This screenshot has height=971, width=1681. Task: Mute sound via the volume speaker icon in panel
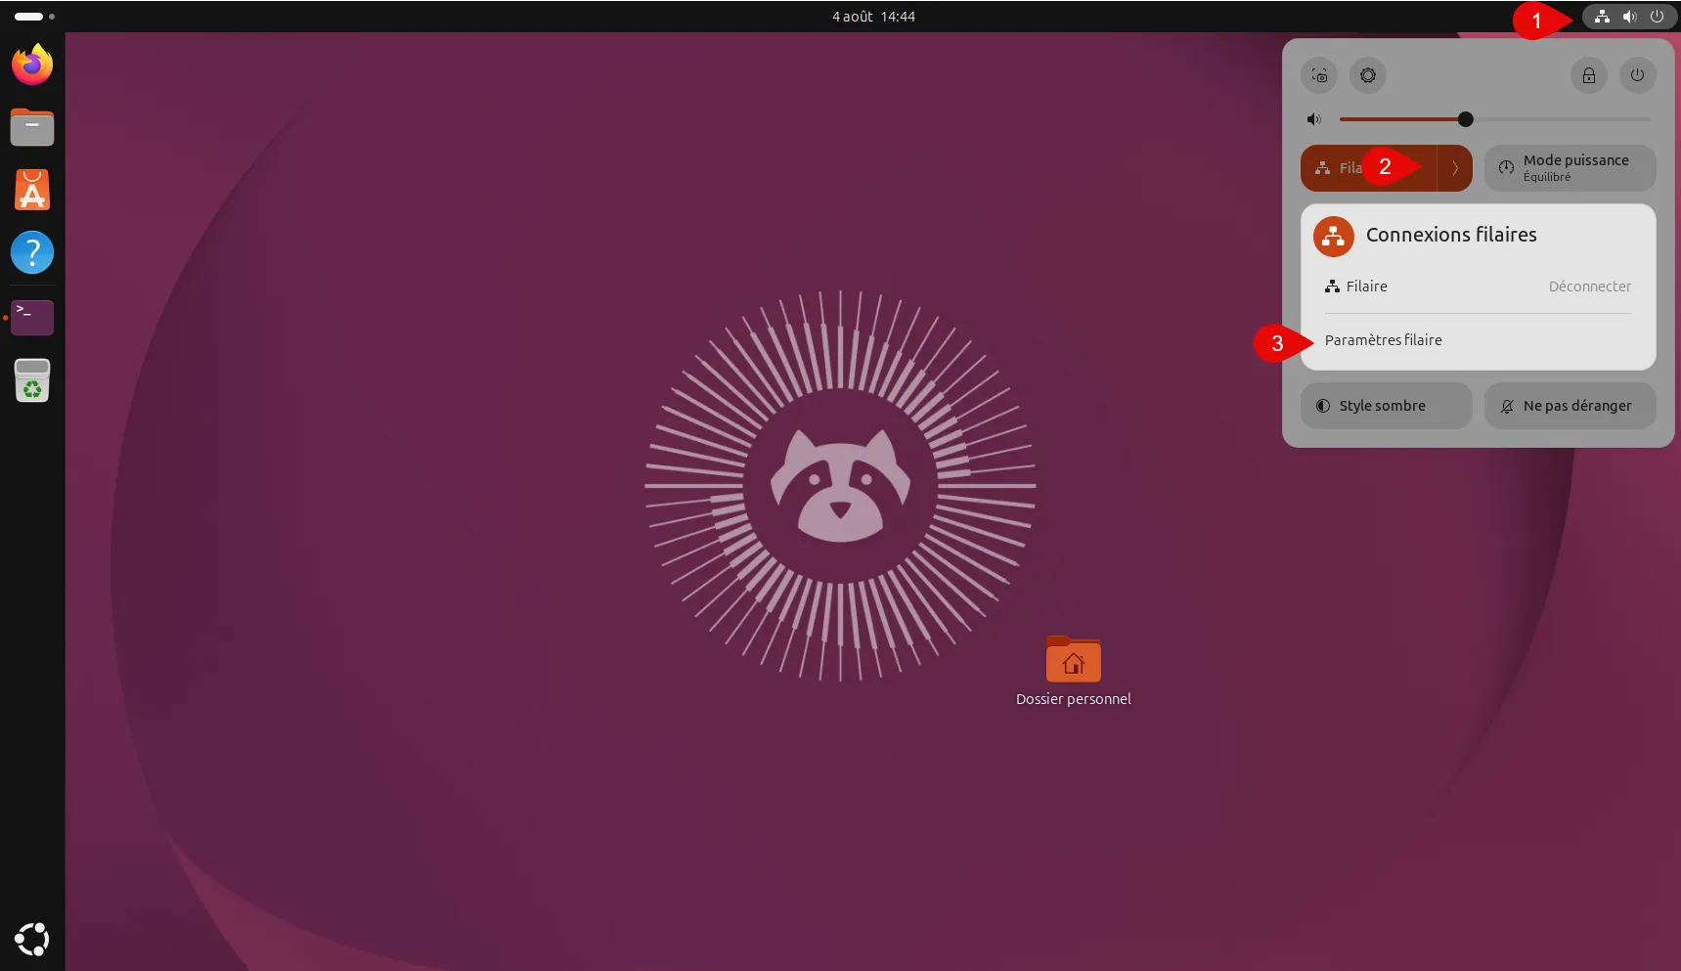[1314, 119]
